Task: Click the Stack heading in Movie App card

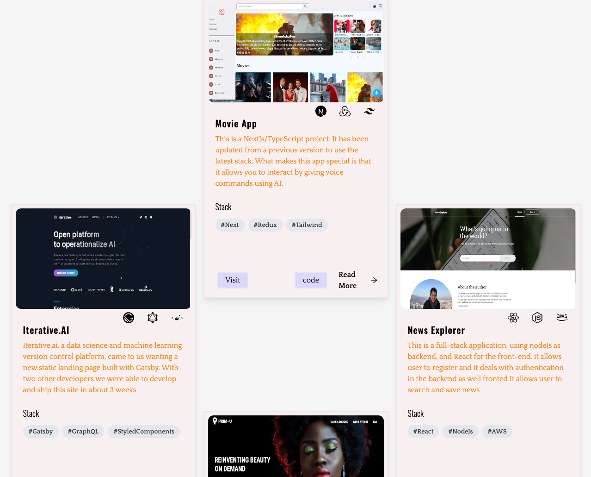Action: 223,207
